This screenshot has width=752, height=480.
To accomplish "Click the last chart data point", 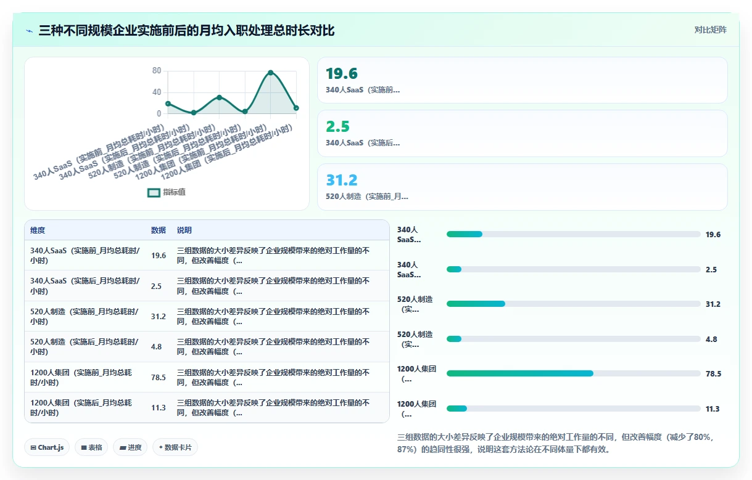I will [296, 108].
